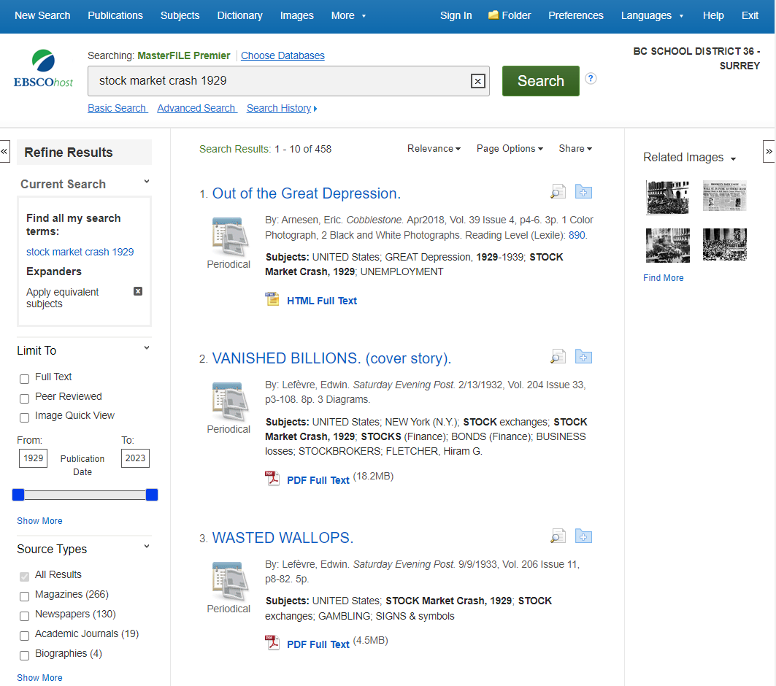Screen dimensions: 776x686
Task: Open the Page Options dropdown
Action: 510,148
